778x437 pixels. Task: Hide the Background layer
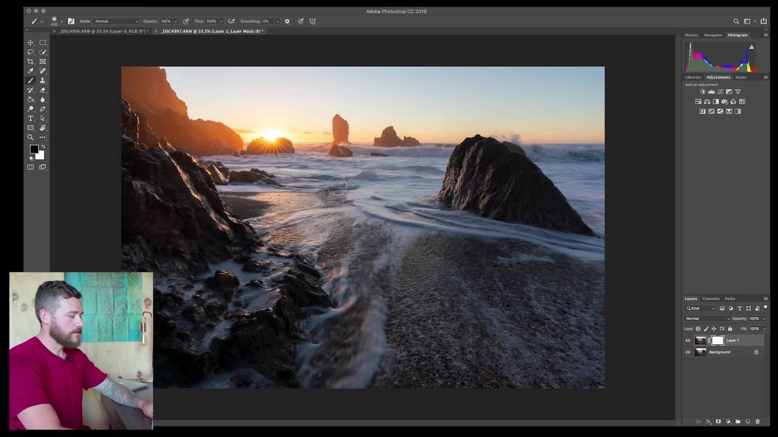(688, 352)
